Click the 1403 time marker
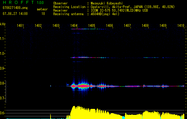 click(56, 25)
